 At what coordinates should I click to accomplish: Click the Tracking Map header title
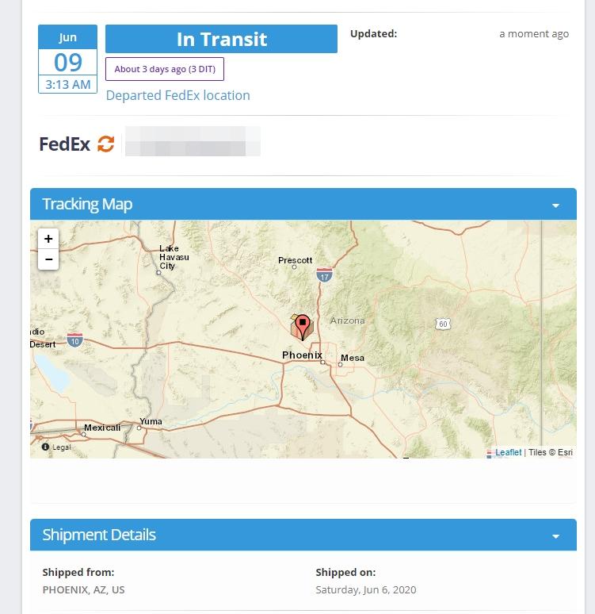tap(87, 204)
